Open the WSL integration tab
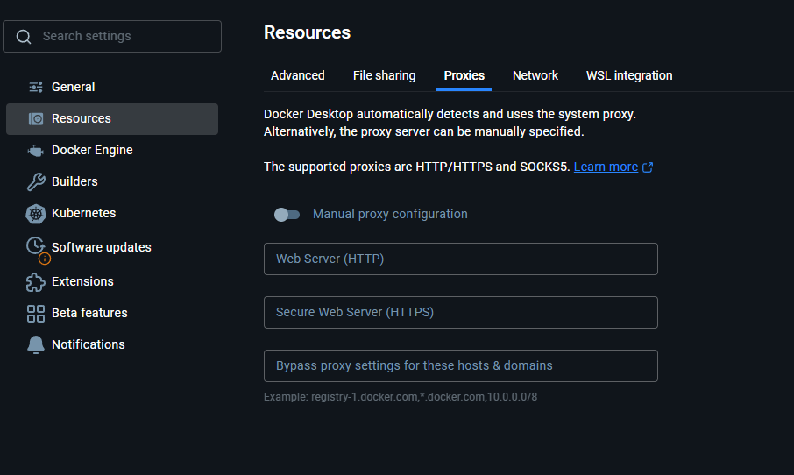This screenshot has height=475, width=794. coord(629,75)
